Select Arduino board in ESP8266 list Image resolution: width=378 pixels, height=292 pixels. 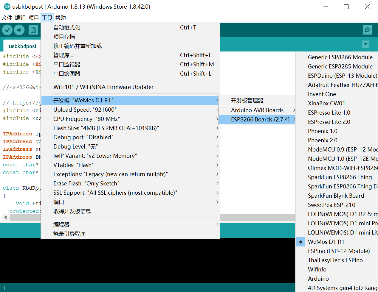[337, 279]
